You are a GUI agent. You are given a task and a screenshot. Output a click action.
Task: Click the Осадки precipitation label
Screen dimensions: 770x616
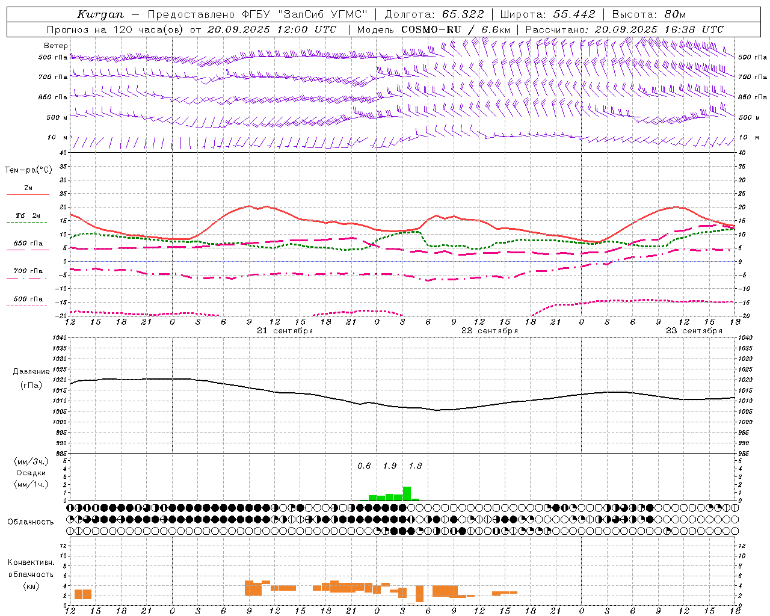[31, 473]
